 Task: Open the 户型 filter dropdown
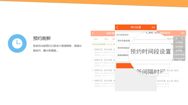106,39
